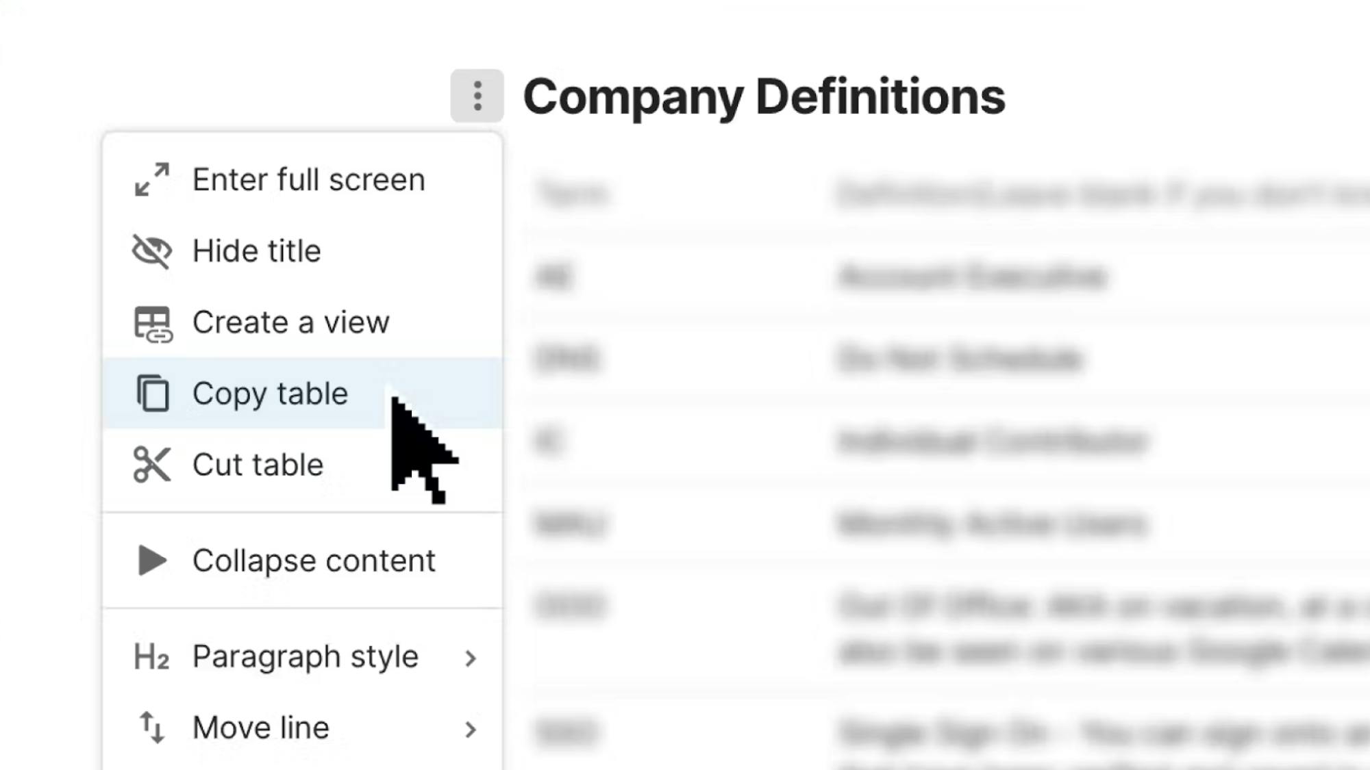
Task: Choose Hide title from the menu
Action: pos(257,251)
